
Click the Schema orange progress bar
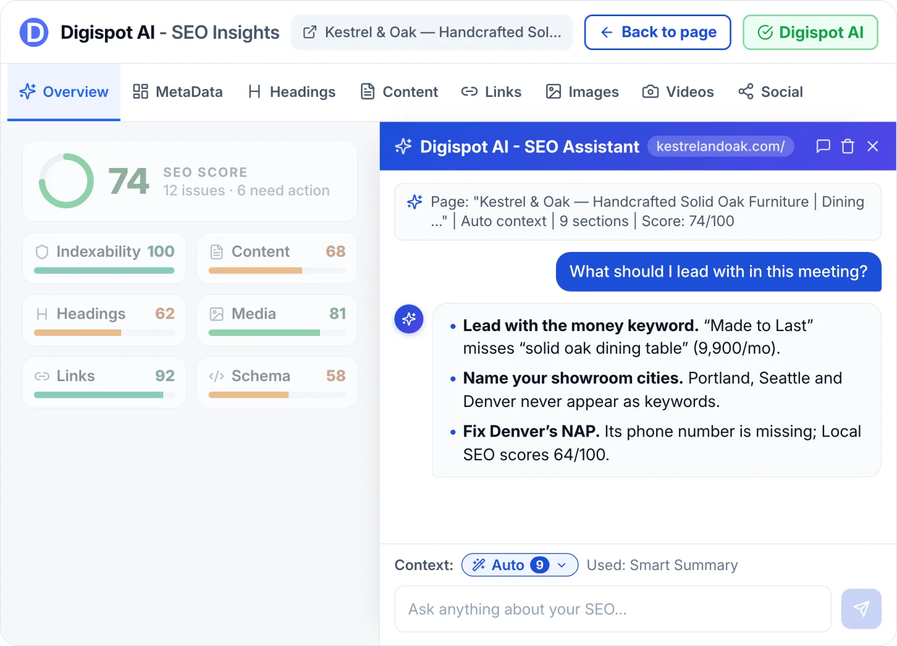[x=248, y=395]
